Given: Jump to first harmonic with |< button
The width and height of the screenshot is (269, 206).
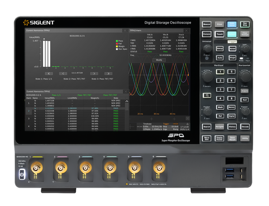Looking at the screenshot, I should click(x=49, y=73).
